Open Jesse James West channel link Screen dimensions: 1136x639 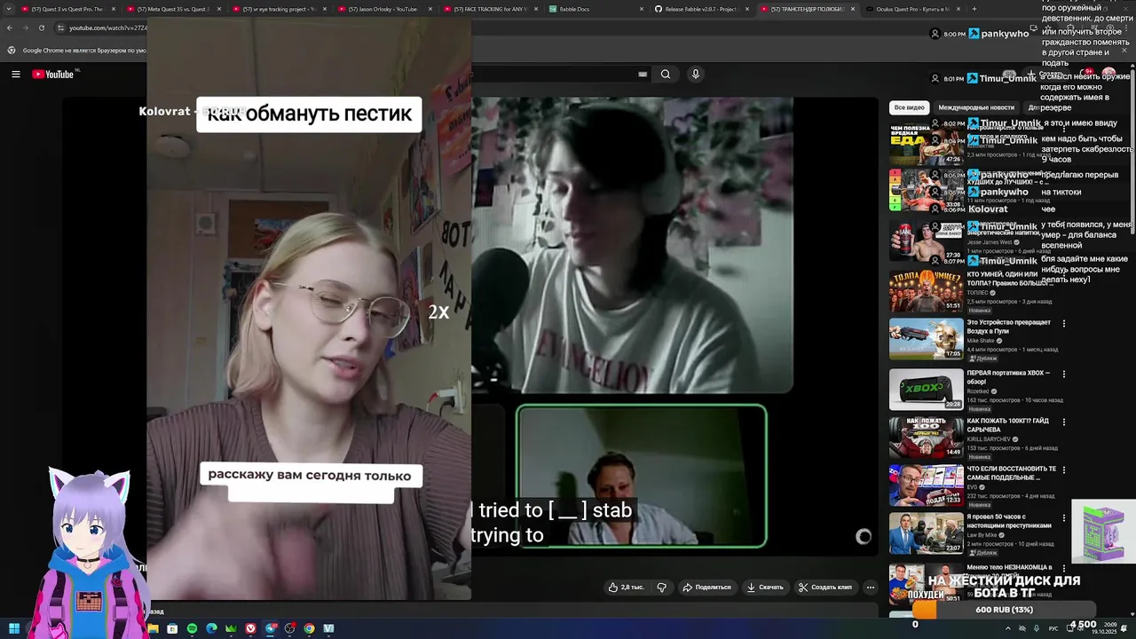coord(990,242)
